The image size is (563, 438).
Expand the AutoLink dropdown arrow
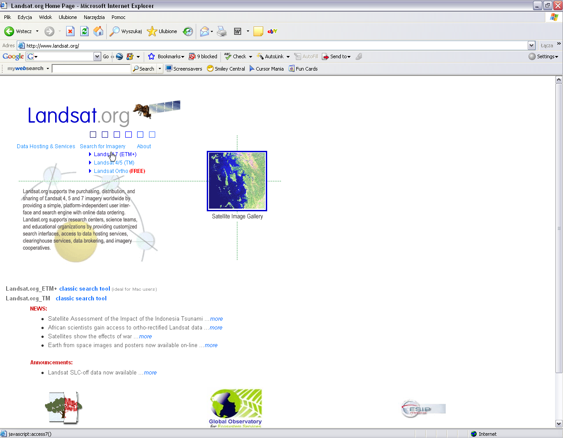pos(288,57)
